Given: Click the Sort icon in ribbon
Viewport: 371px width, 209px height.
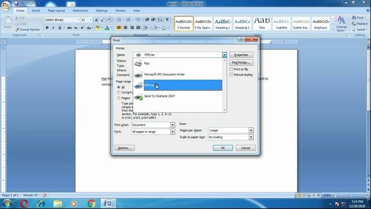Looking at the screenshot, I should [x=160, y=20].
